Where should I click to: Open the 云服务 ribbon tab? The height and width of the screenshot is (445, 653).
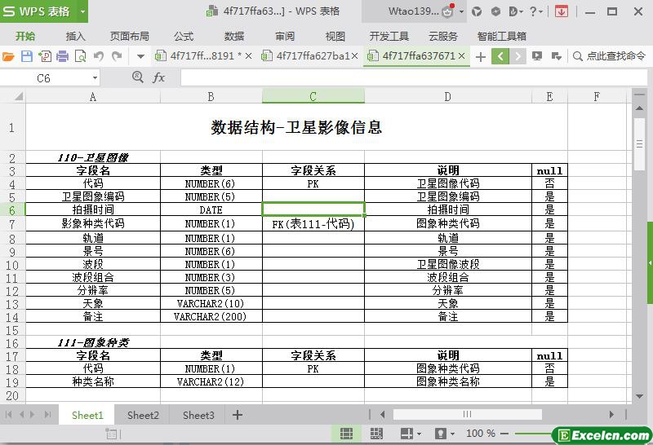click(x=443, y=36)
